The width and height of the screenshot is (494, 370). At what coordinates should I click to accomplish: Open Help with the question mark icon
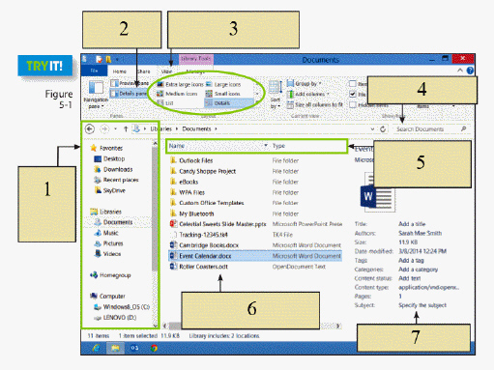470,71
